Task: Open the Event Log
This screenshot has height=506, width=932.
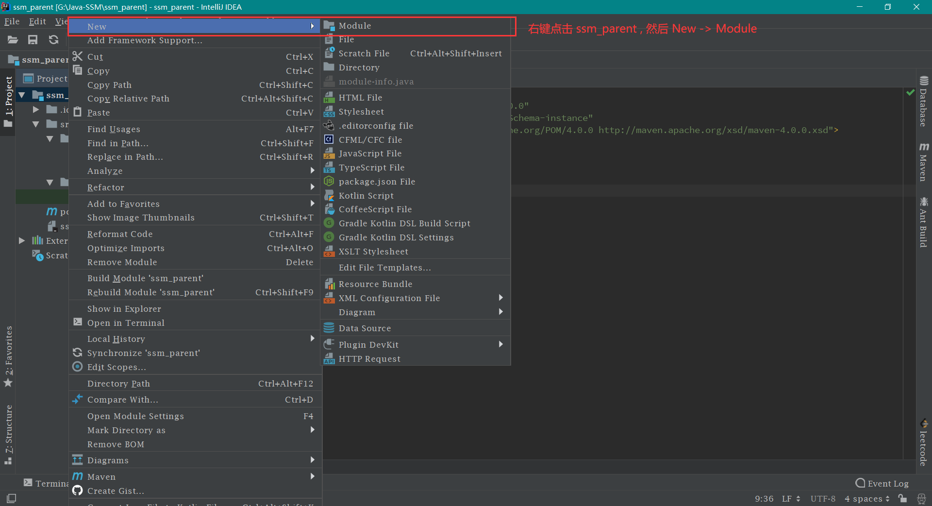Action: [x=882, y=483]
